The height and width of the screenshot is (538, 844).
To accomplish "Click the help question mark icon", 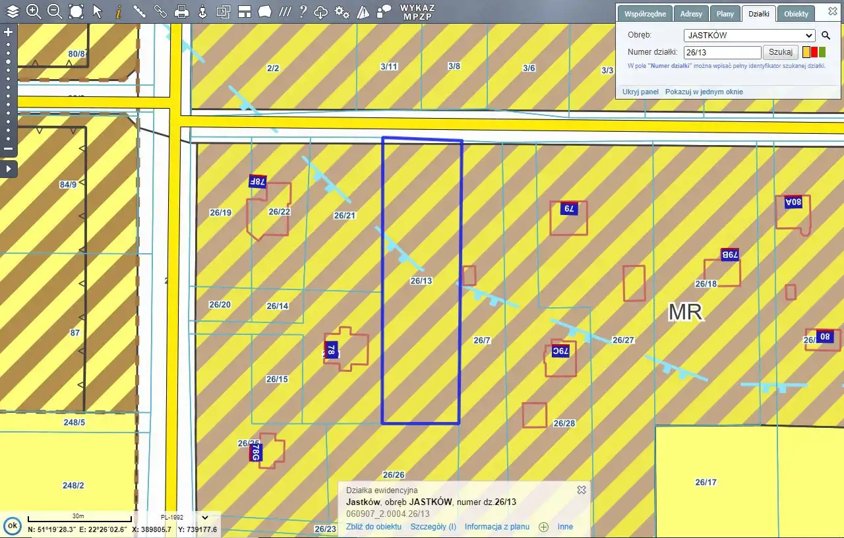I will pos(303,11).
